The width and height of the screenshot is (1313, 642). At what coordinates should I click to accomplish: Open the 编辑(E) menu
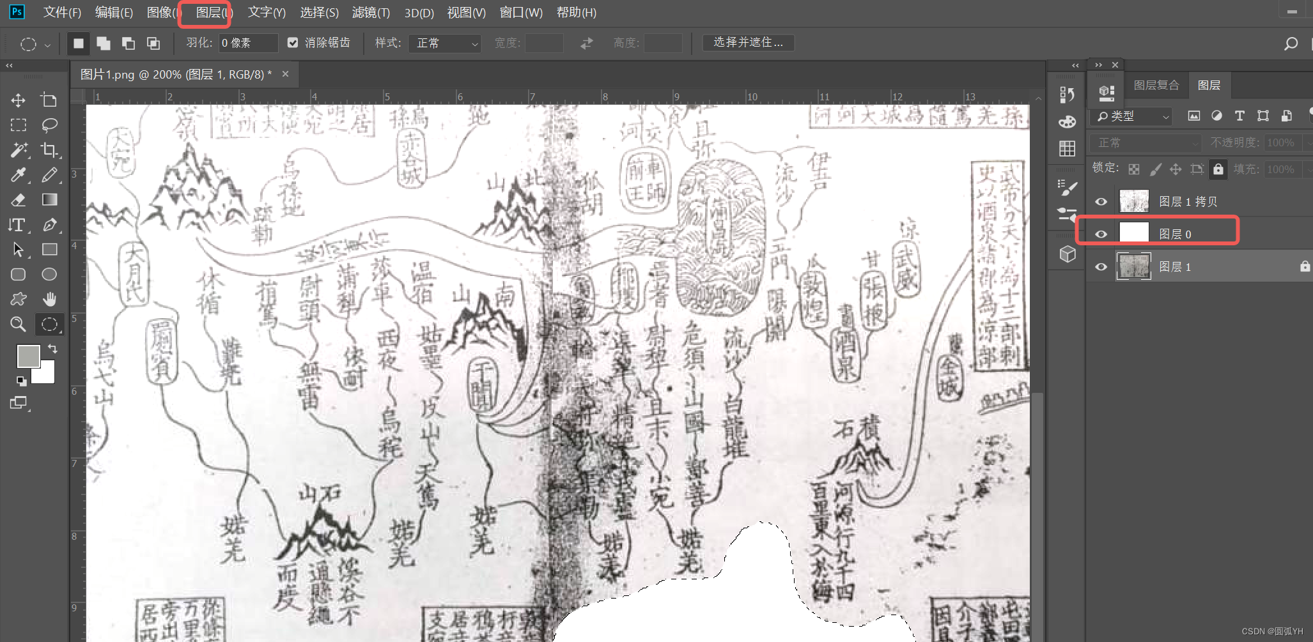[114, 13]
